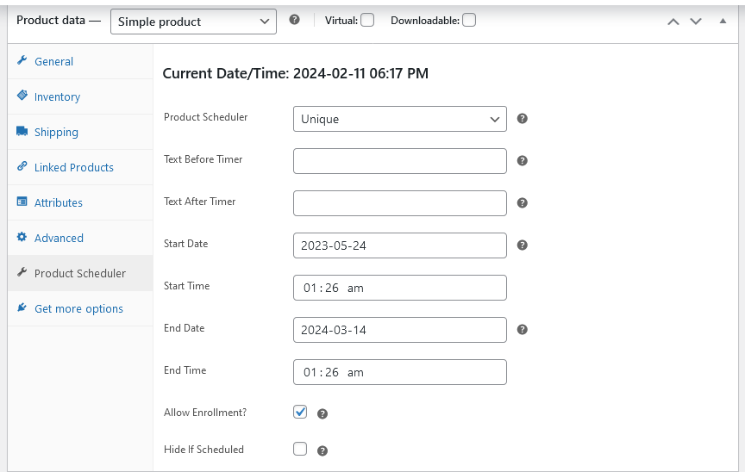The image size is (745, 472).
Task: Move Product data panel down with arrow
Action: coord(696,22)
